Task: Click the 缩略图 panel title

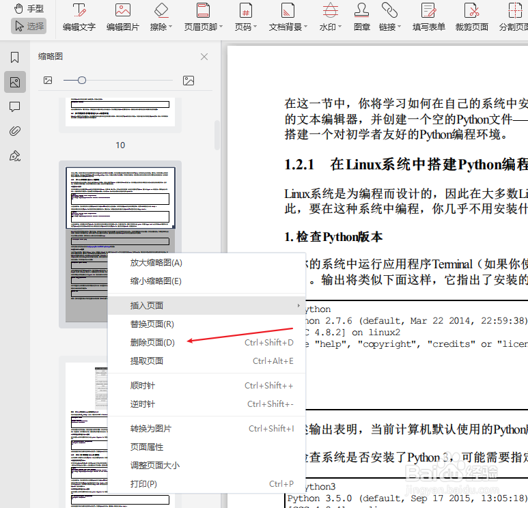Action: tap(51, 56)
